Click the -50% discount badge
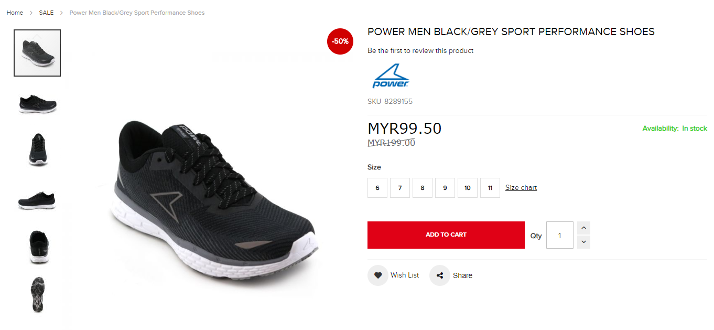The height and width of the screenshot is (330, 714). pyautogui.click(x=340, y=41)
